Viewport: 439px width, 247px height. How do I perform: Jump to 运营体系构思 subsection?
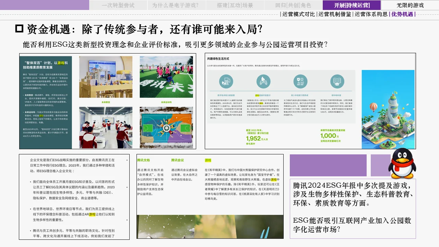[x=371, y=14]
